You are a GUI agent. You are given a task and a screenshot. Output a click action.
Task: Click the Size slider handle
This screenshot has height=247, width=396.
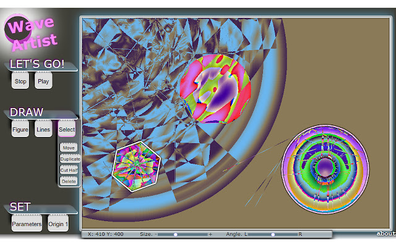176,235
